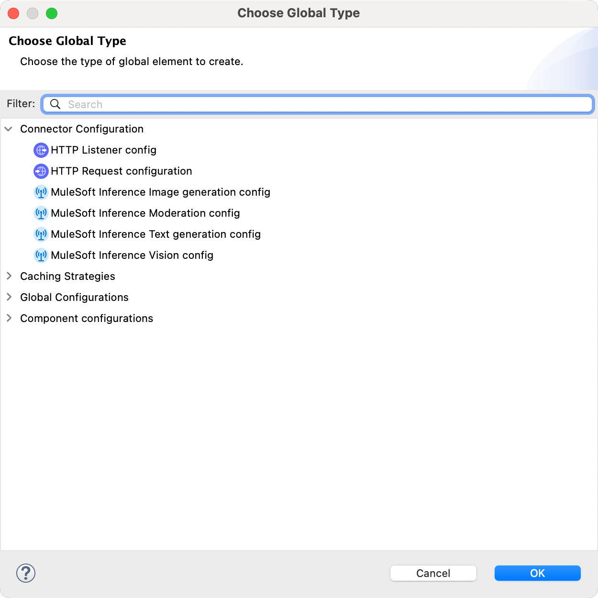The width and height of the screenshot is (598, 598).
Task: Choose MuleSoft Inference Image generation config
Action: (160, 192)
